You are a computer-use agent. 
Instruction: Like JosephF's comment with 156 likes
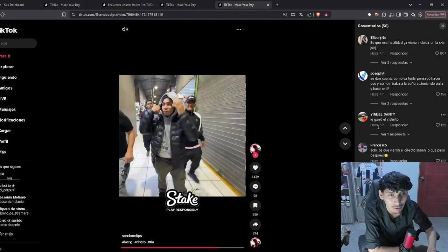pos(437,94)
